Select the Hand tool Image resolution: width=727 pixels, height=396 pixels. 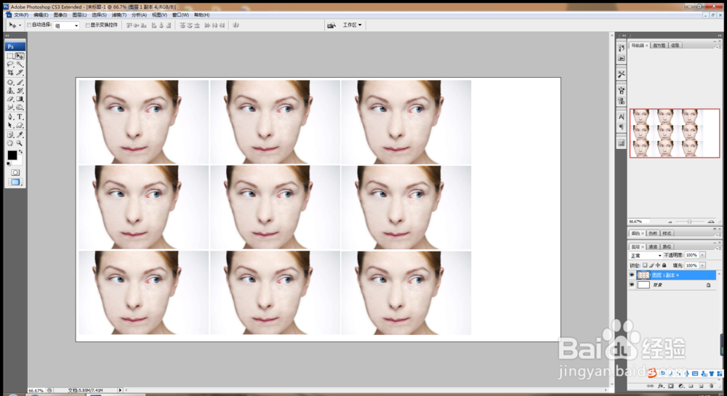pos(11,143)
